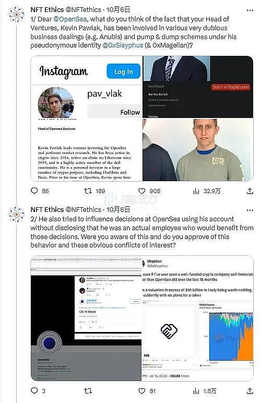
Task: View analytics of first tweet showing 32.9万
Action: tap(196, 191)
